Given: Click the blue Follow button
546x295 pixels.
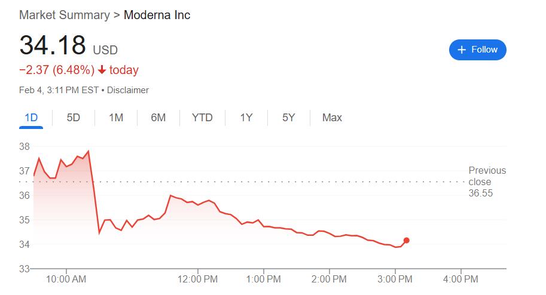Looking at the screenshot, I should pyautogui.click(x=477, y=50).
